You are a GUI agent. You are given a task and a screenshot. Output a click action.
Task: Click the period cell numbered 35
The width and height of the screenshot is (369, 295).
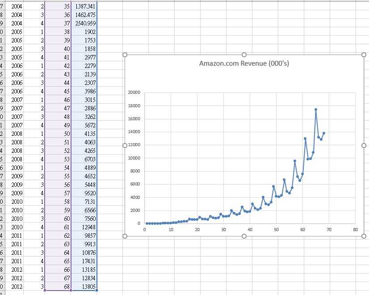click(58, 6)
